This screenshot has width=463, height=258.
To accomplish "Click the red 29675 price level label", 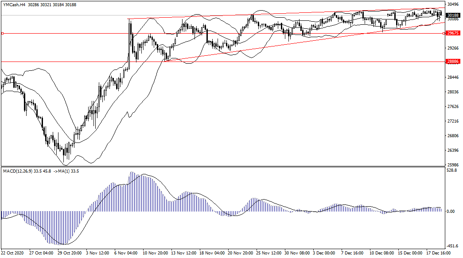I will 452,33.
